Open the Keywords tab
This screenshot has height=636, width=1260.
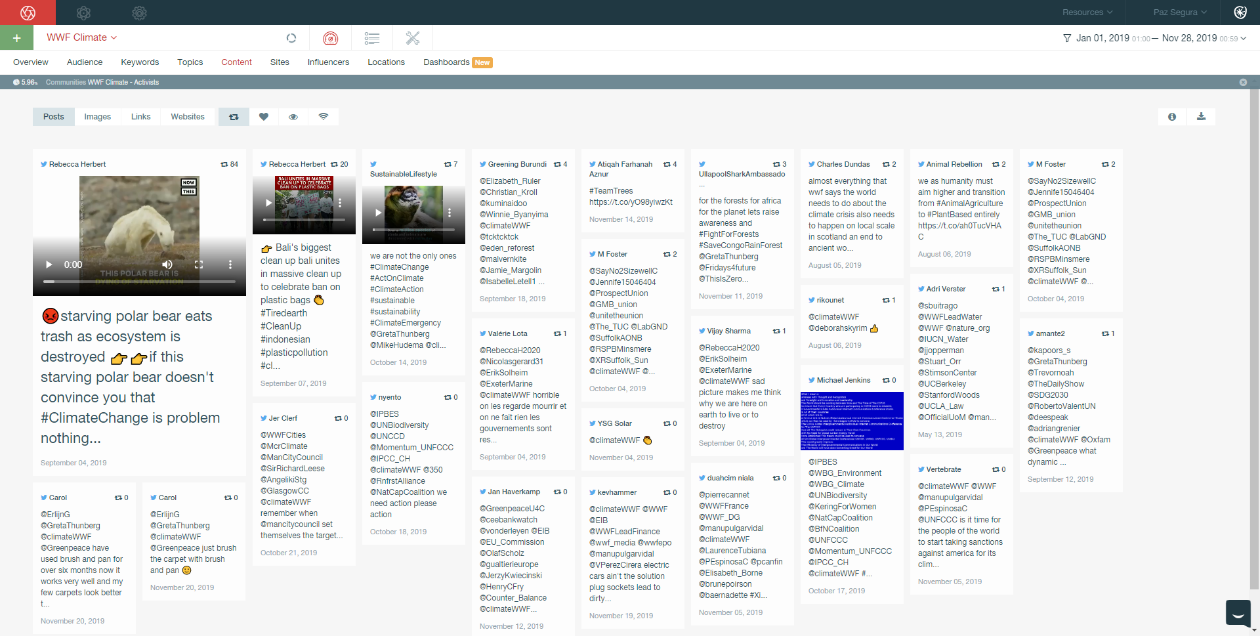point(140,62)
